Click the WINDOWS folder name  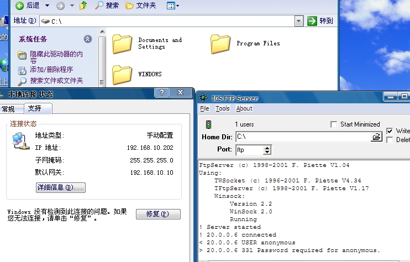pos(150,74)
